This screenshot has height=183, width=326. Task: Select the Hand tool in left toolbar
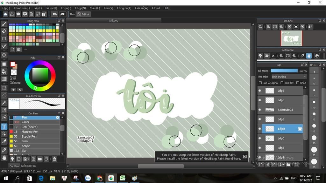tap(4, 158)
